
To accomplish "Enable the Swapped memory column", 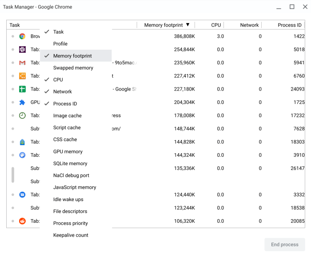I will (73, 68).
